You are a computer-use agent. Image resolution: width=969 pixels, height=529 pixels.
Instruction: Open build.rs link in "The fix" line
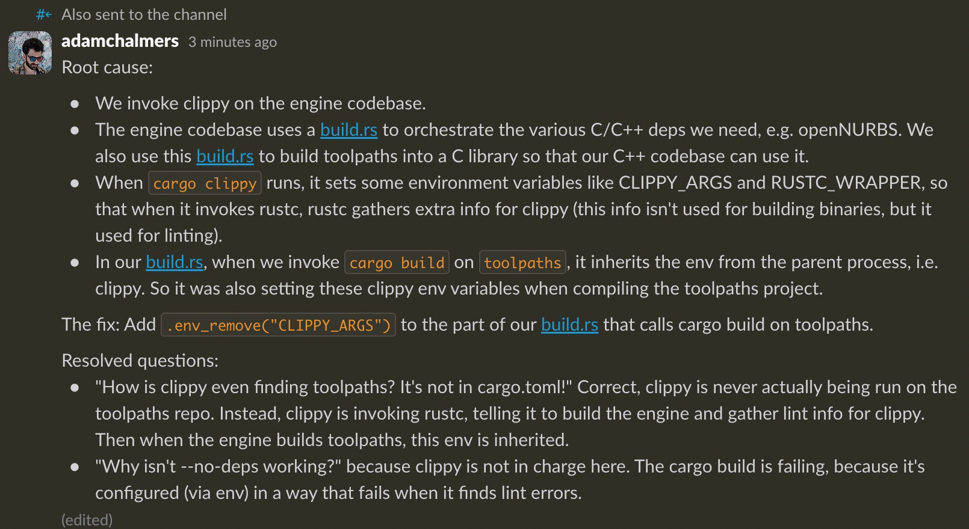569,325
